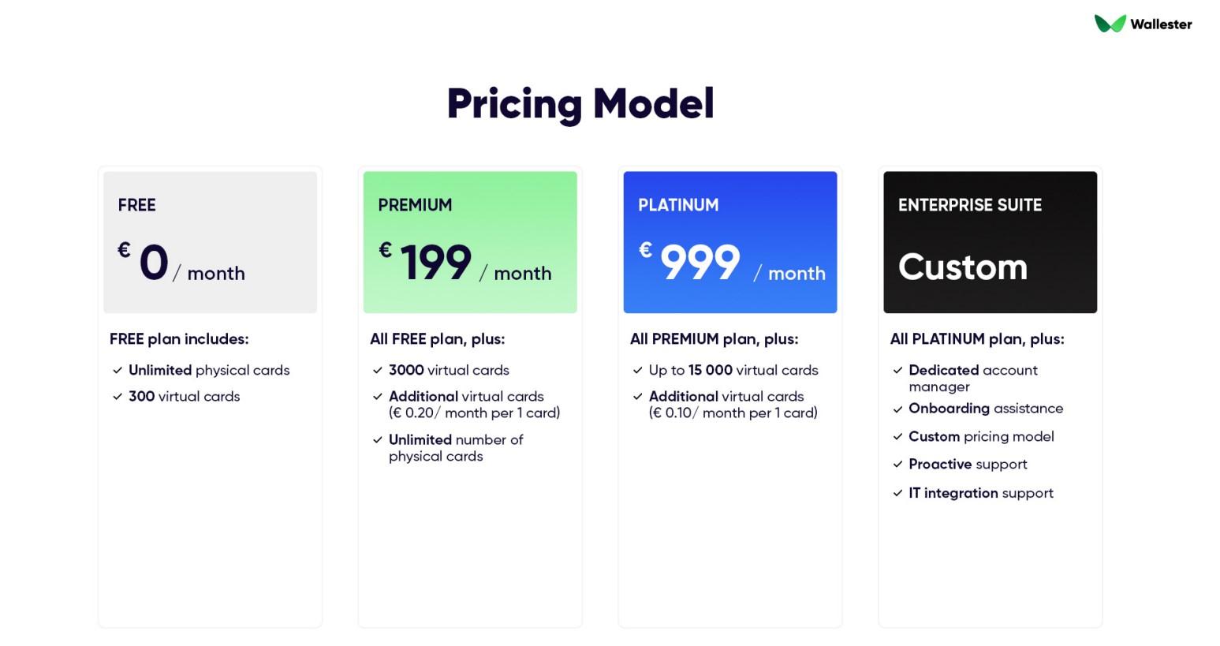Click the Pricing Model heading
The height and width of the screenshot is (646, 1220).
tap(580, 104)
